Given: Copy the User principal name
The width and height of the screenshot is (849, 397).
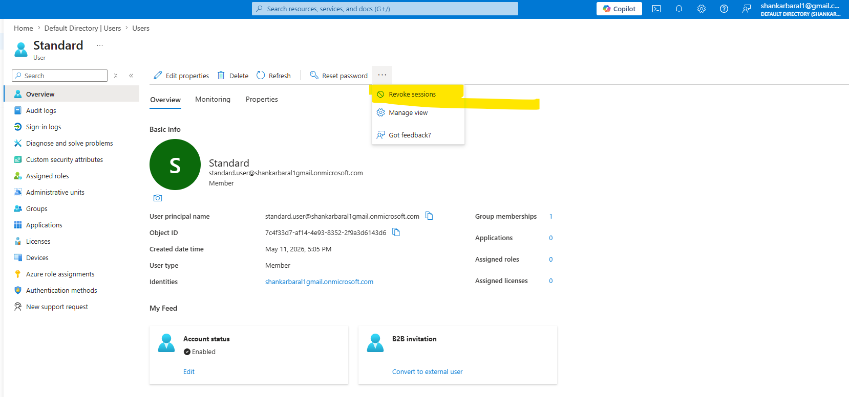Looking at the screenshot, I should tap(429, 216).
